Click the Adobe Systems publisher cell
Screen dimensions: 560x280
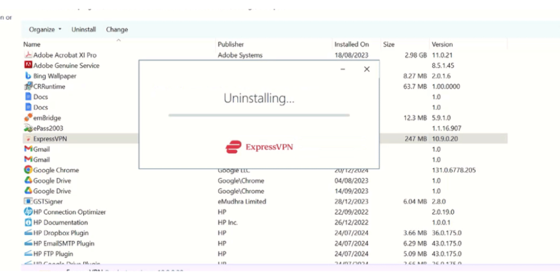240,55
